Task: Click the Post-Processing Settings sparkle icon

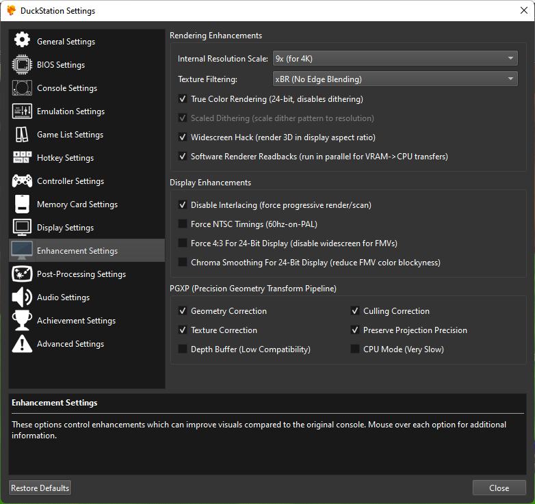Action: click(22, 274)
